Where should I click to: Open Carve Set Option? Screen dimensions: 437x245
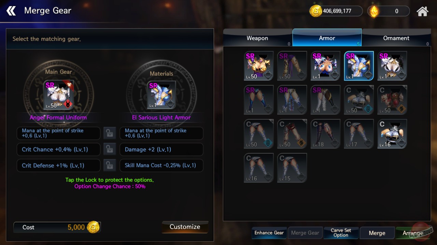pos(341,233)
